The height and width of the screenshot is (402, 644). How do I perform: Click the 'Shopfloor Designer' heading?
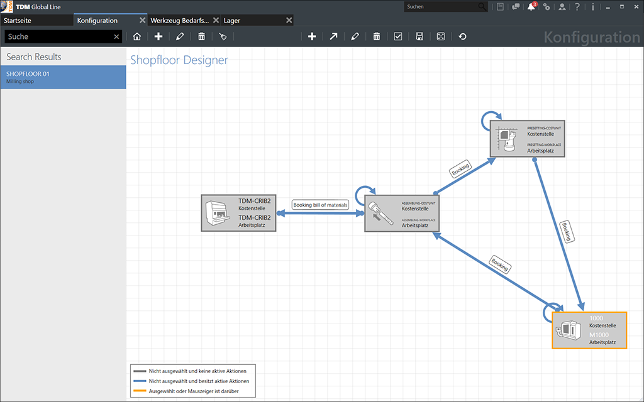pyautogui.click(x=179, y=60)
